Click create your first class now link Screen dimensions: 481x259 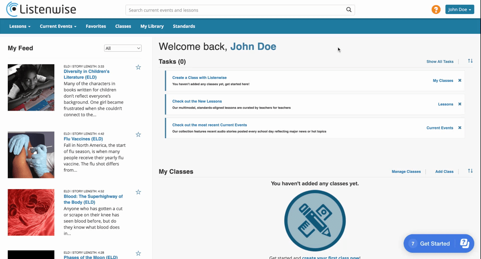[x=331, y=257]
